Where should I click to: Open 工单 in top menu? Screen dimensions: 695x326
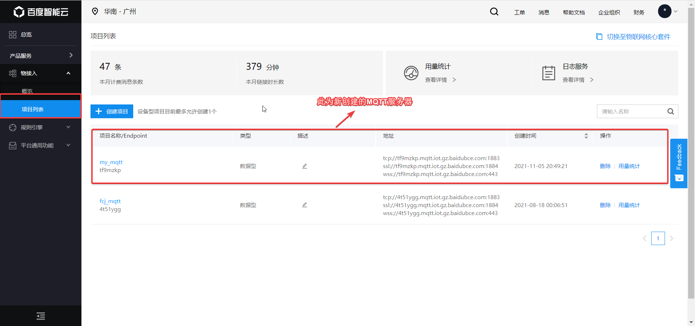[x=519, y=12]
